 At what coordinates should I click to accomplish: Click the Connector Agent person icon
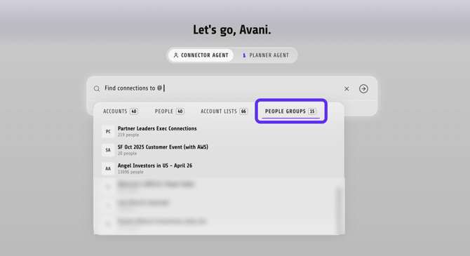176,55
